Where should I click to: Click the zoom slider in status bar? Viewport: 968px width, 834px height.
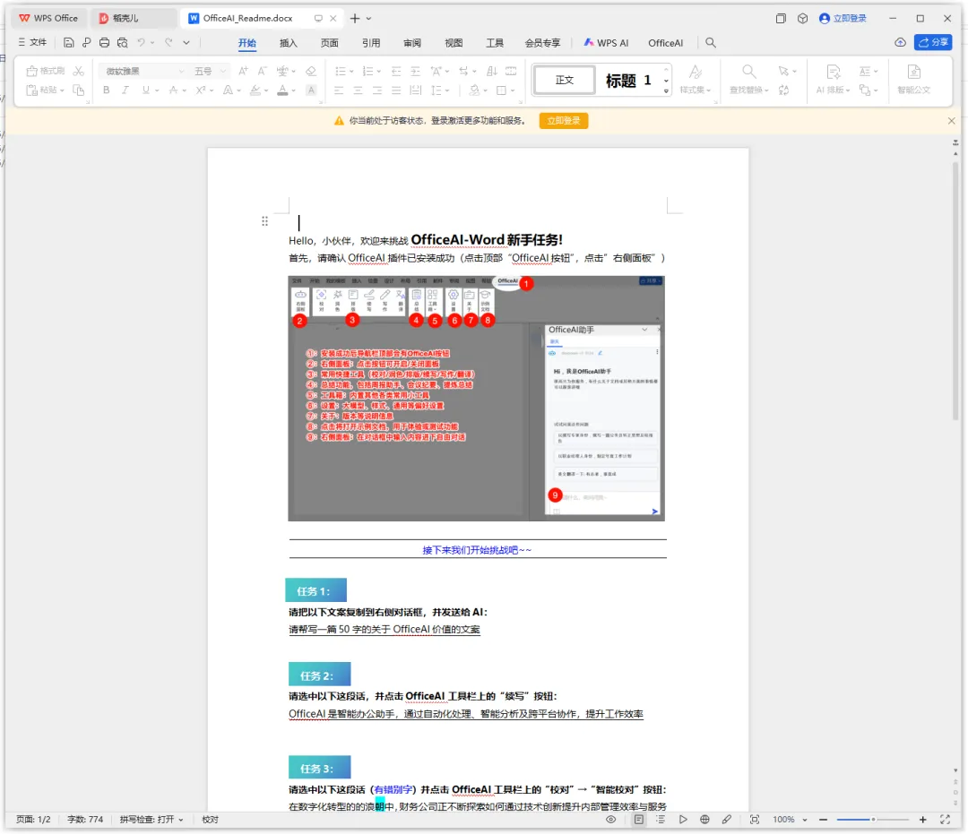873,819
